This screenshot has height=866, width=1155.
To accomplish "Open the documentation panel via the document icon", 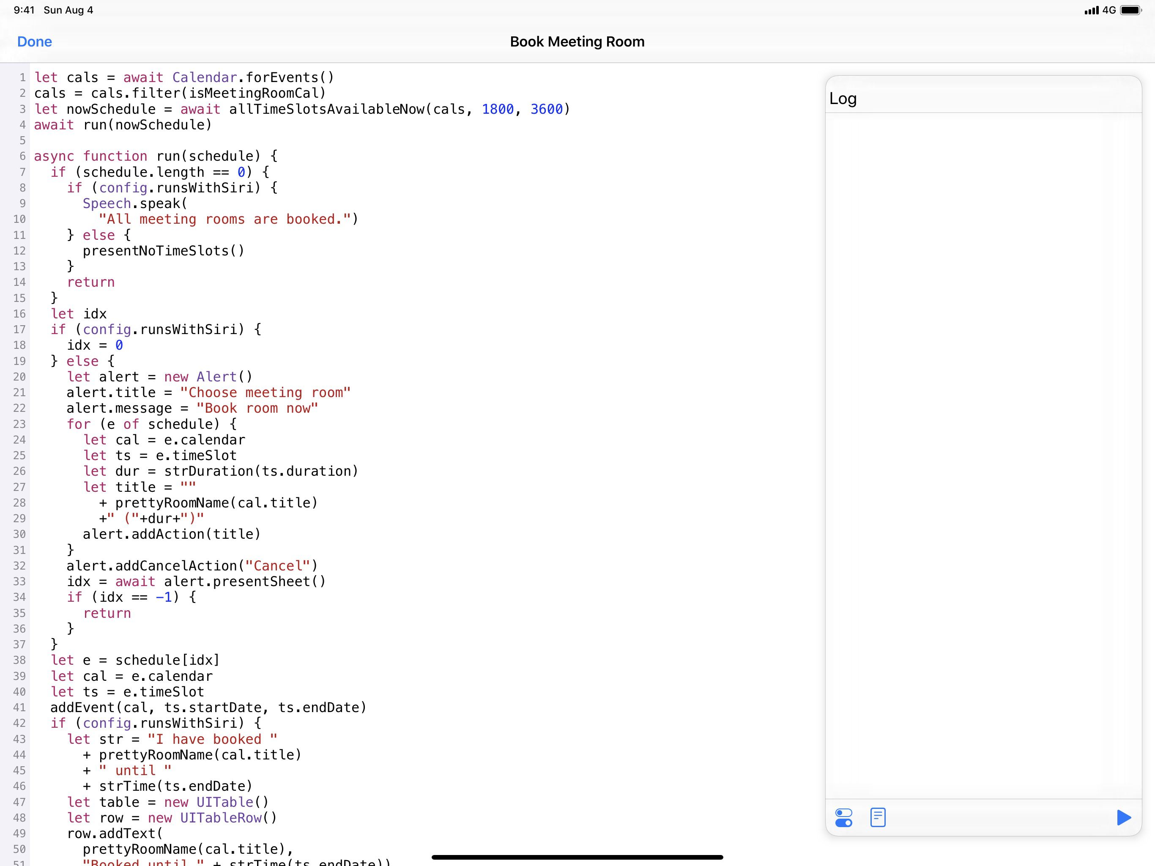I will (x=878, y=818).
